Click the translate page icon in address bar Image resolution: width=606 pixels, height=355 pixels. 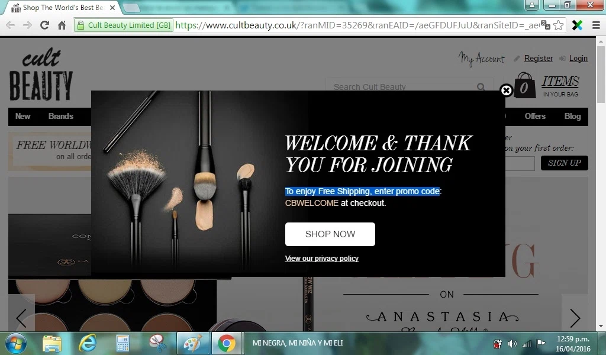(x=545, y=25)
